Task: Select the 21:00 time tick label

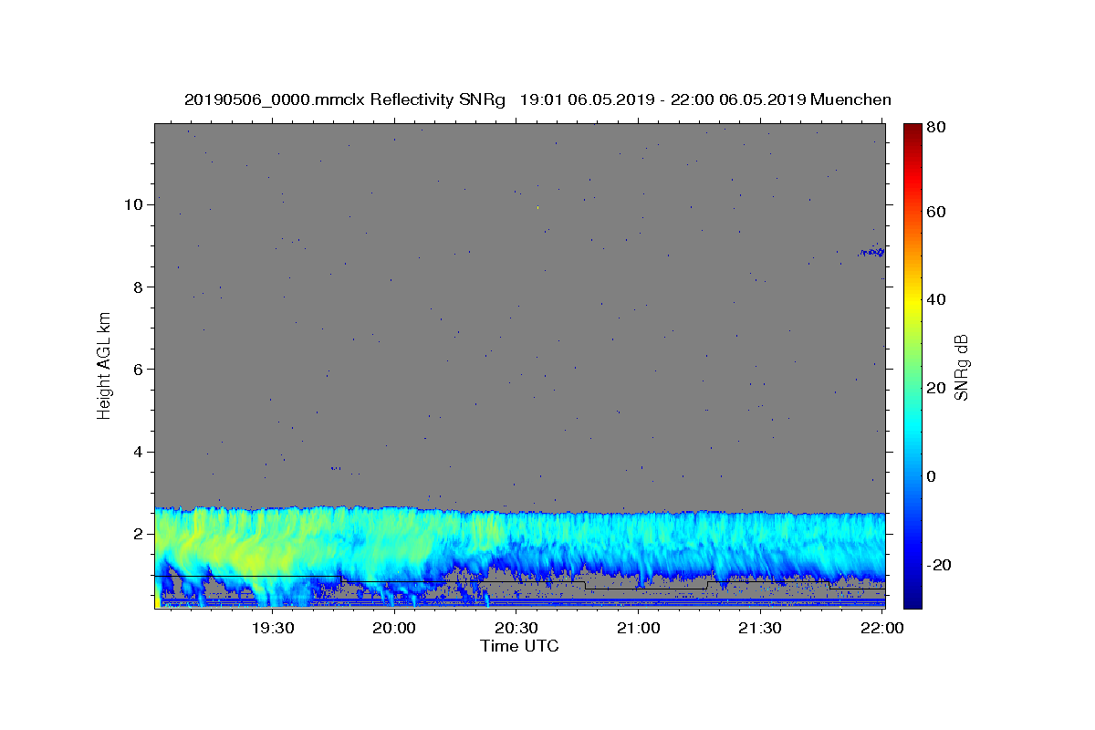Action: point(638,628)
